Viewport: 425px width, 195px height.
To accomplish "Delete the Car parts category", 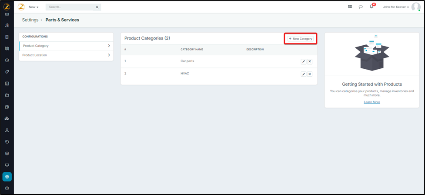I will [310, 61].
